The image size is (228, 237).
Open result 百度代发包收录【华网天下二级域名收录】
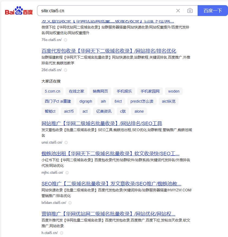(109, 51)
